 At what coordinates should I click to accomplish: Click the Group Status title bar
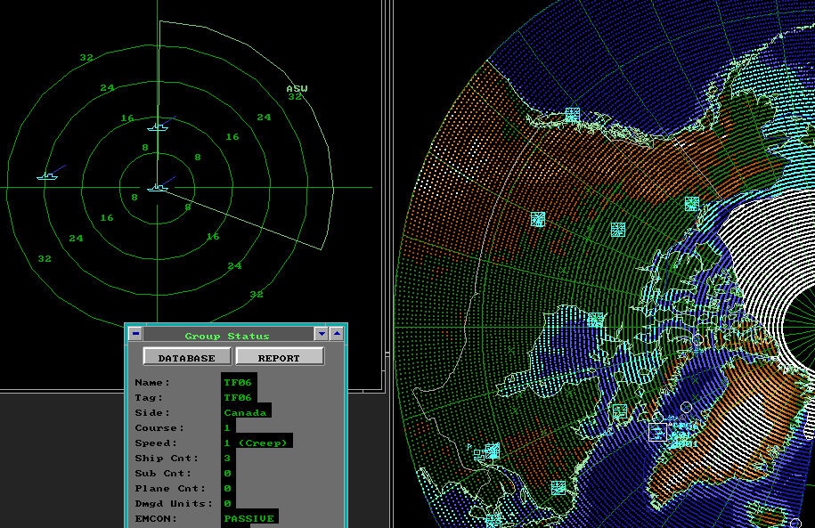click(227, 335)
